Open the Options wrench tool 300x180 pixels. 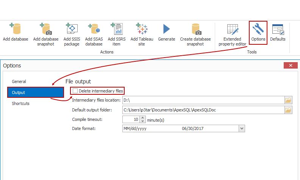tap(258, 30)
